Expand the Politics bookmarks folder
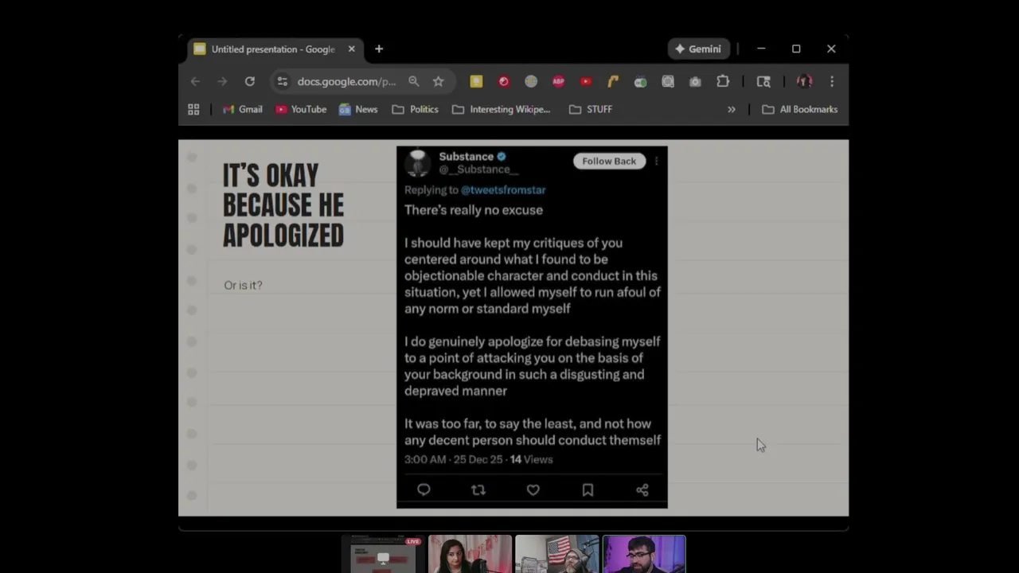The height and width of the screenshot is (573, 1019). tap(416, 109)
